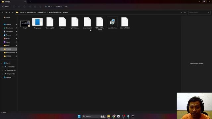The height and width of the screenshot is (119, 212).
Task: Open the View layout dropdown
Action: pyautogui.click(x=58, y=7)
